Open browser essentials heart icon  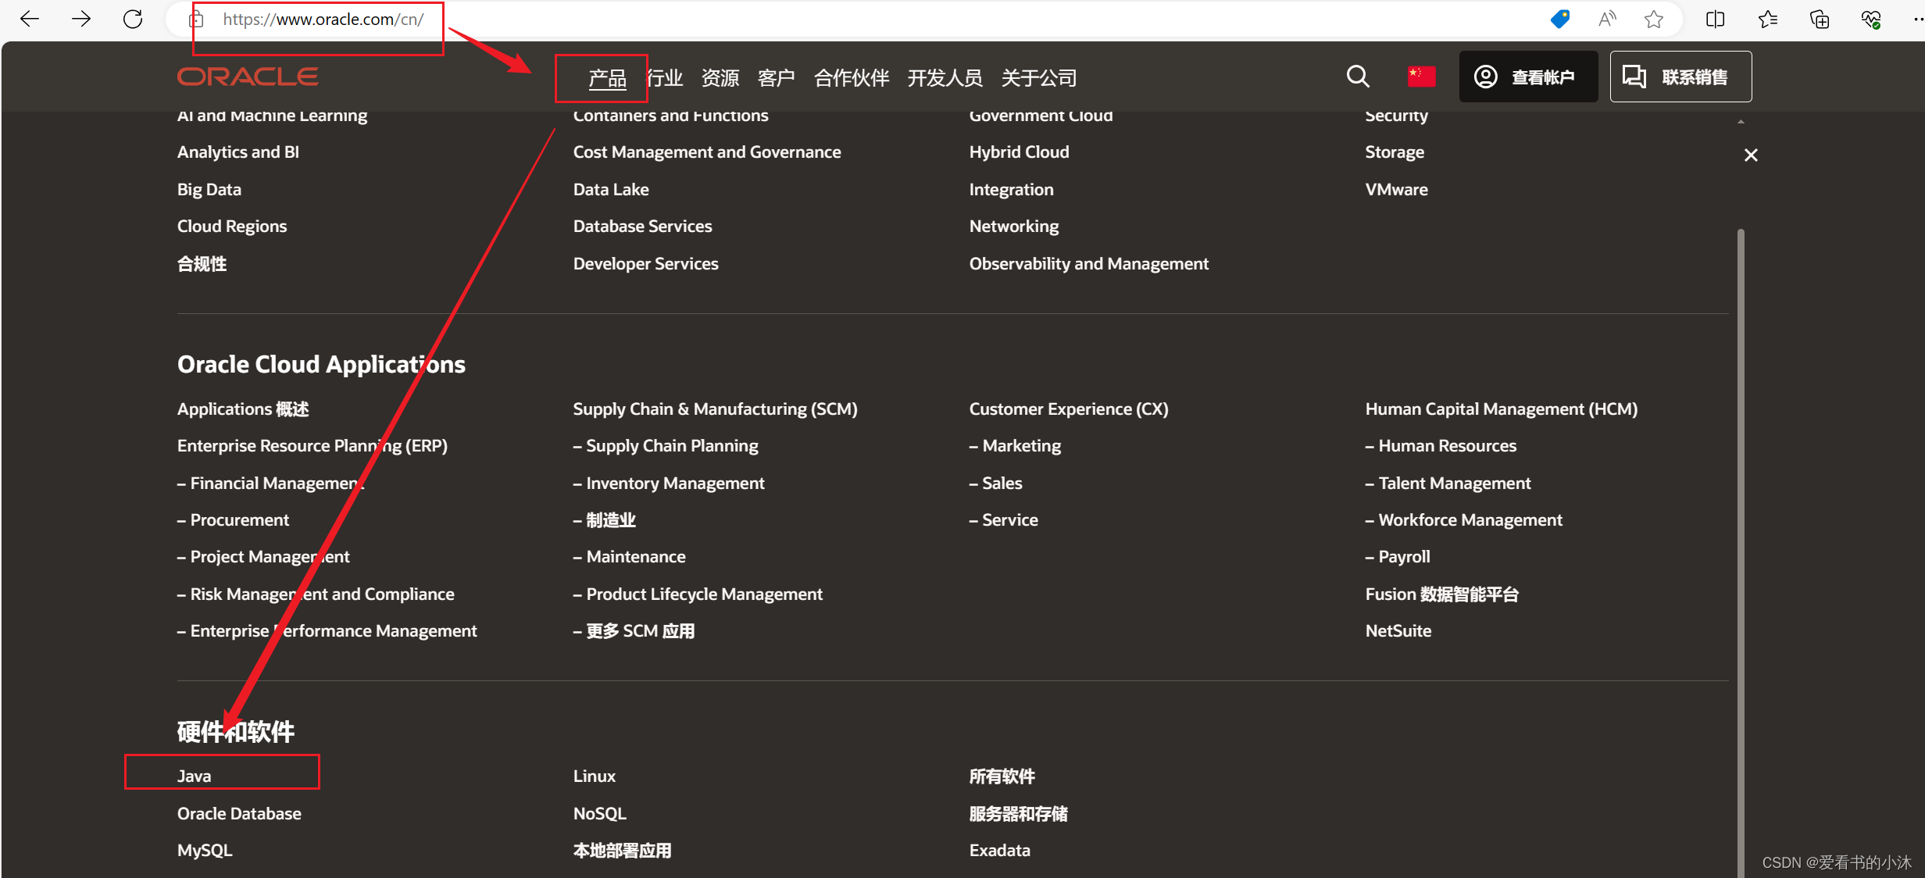coord(1871,19)
